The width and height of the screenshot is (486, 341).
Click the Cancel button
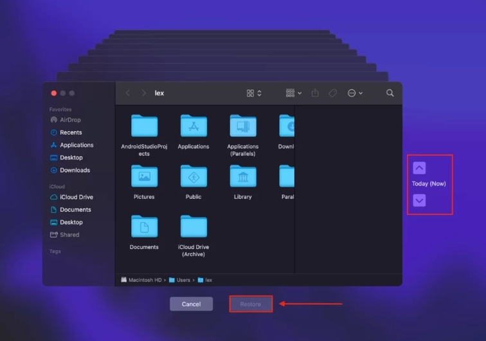191,304
